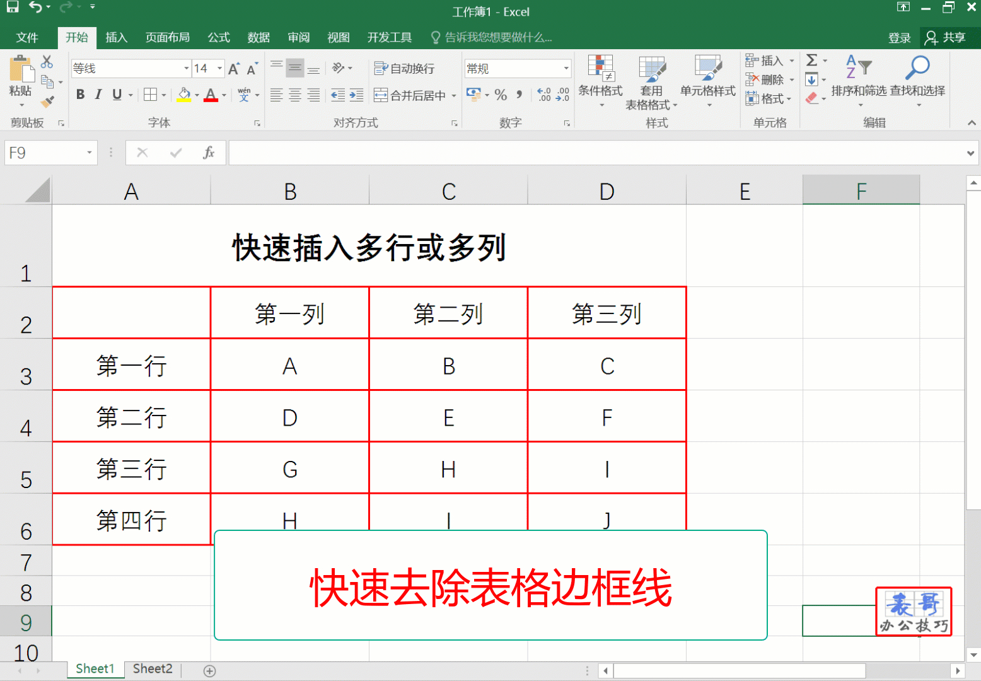The image size is (981, 681).
Task: Click the Save icon in title bar
Action: coord(12,8)
